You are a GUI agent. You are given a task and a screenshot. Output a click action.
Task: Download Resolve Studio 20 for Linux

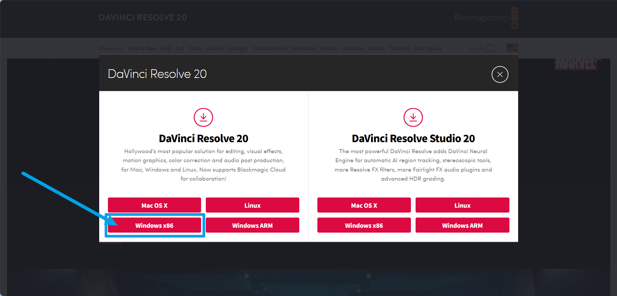point(462,205)
